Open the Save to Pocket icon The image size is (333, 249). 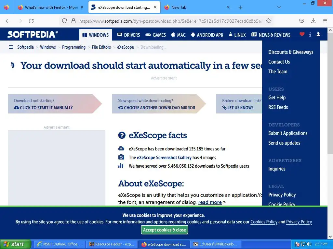pyautogui.click(x=302, y=21)
